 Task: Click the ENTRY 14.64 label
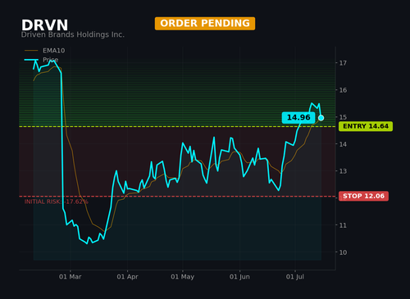366,126
